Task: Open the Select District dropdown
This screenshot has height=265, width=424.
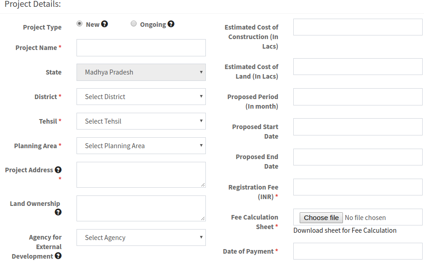Action: point(141,97)
